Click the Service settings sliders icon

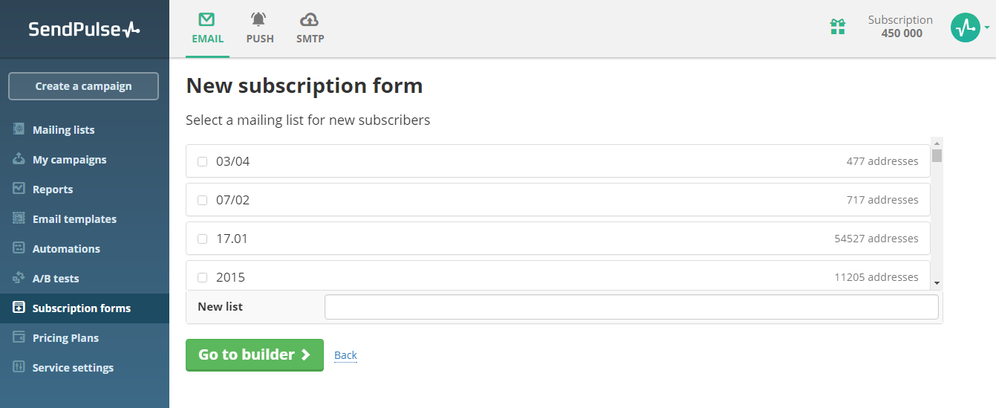[19, 367]
